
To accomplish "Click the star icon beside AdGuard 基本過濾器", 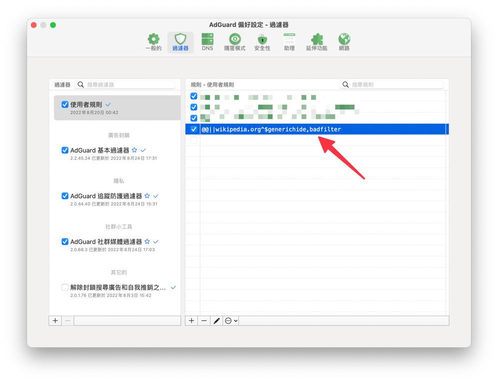I will coord(134,150).
